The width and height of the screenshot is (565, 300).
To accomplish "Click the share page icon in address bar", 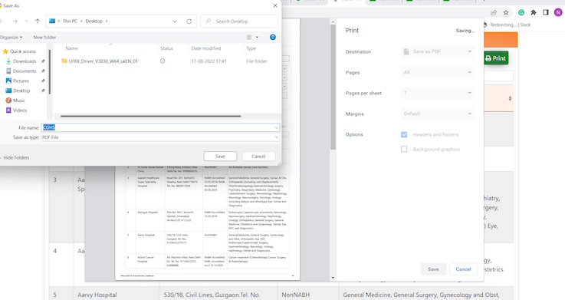I will (494, 12).
